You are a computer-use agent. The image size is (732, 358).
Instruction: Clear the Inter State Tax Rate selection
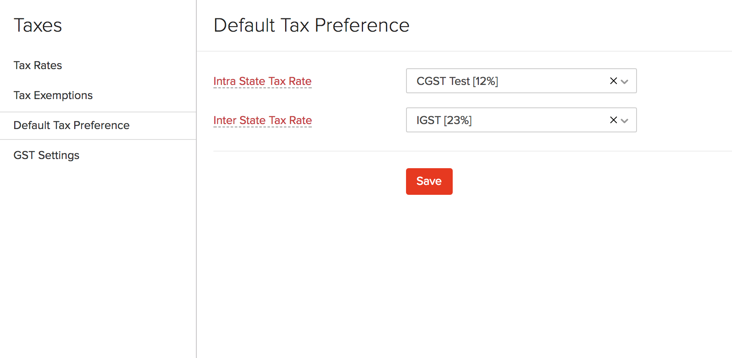tap(613, 120)
